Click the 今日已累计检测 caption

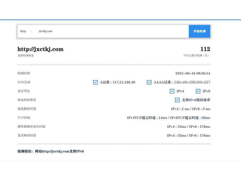[x=196, y=56]
